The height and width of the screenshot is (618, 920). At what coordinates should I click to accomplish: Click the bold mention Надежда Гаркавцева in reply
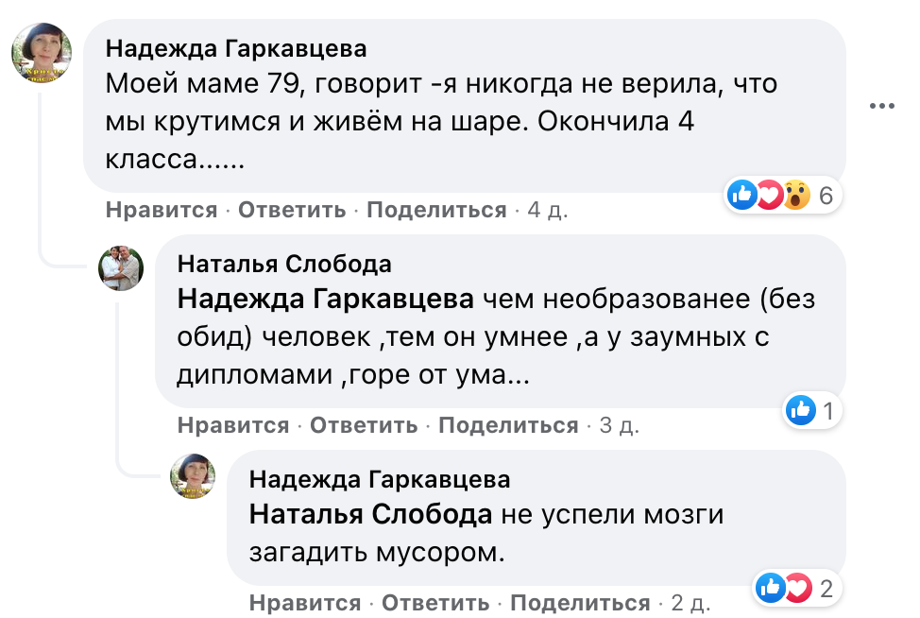[325, 300]
